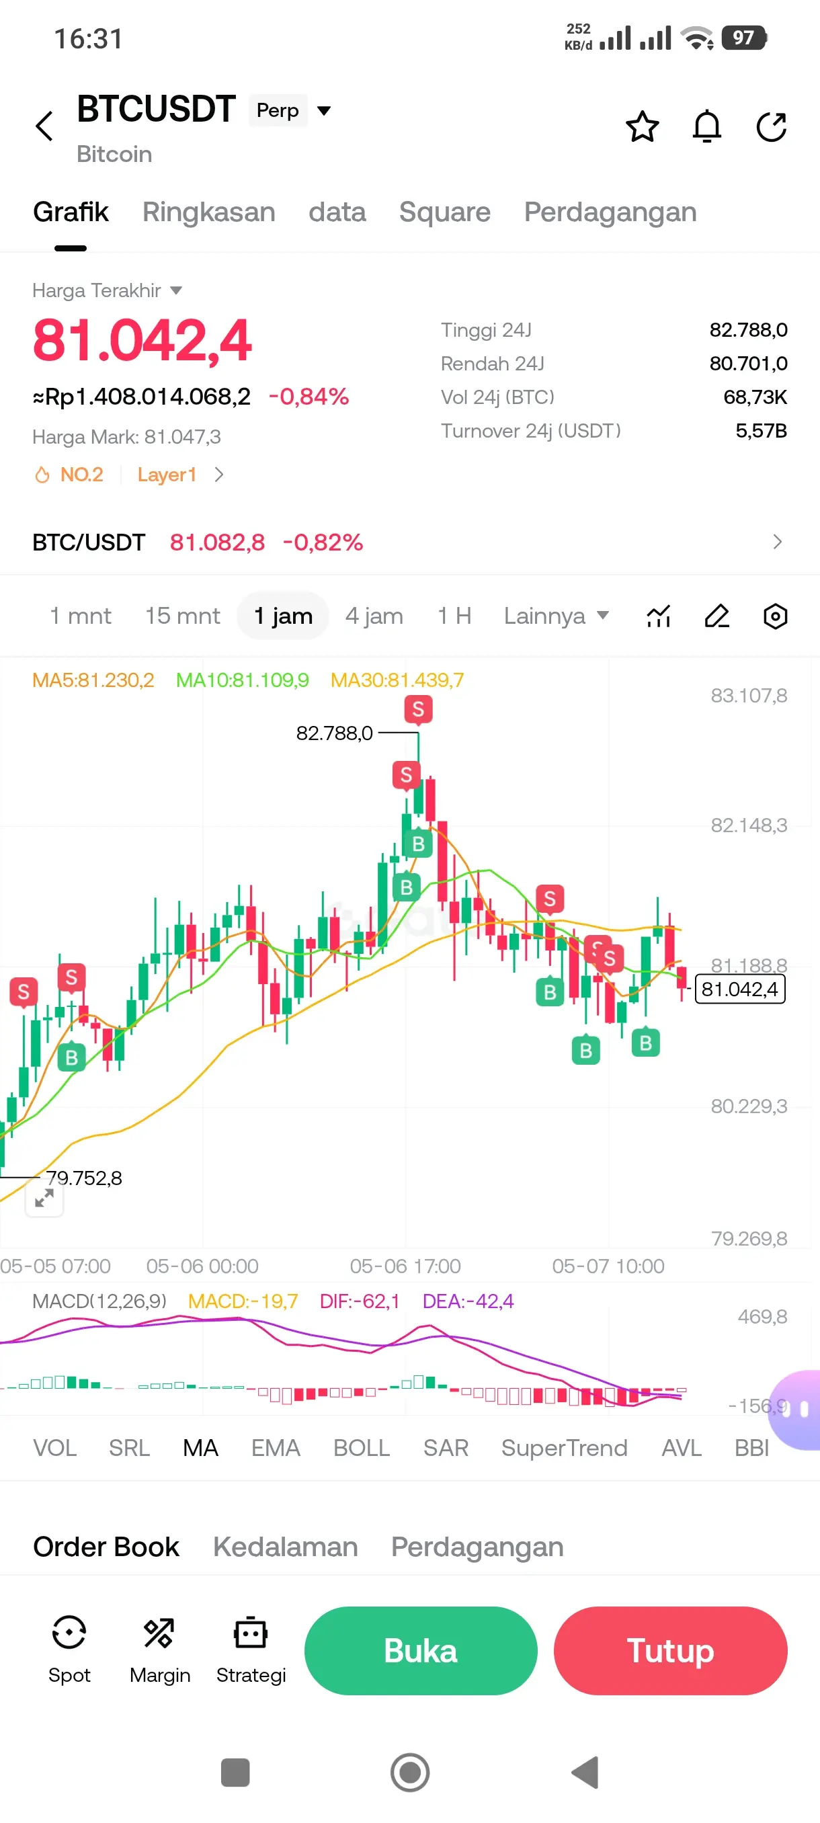Tap the MACD(12,26,9) indicator label
Image resolution: width=820 pixels, height=1823 pixels.
click(x=99, y=1301)
